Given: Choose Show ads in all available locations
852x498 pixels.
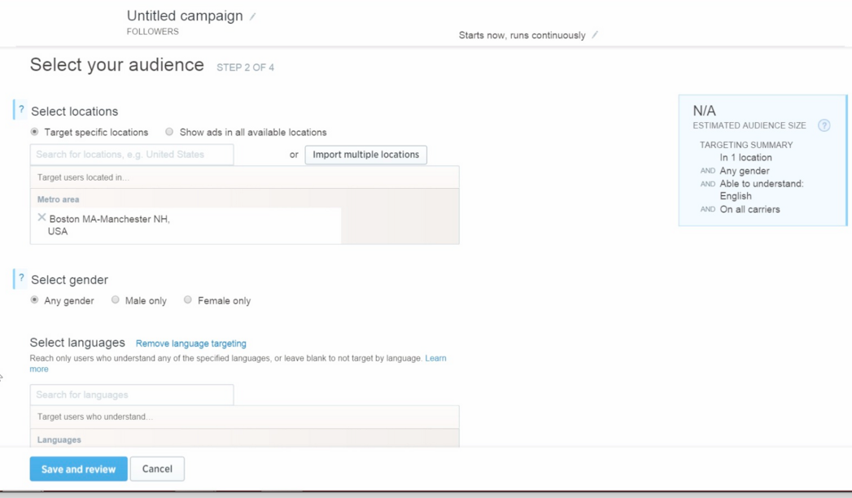Looking at the screenshot, I should pyautogui.click(x=169, y=132).
